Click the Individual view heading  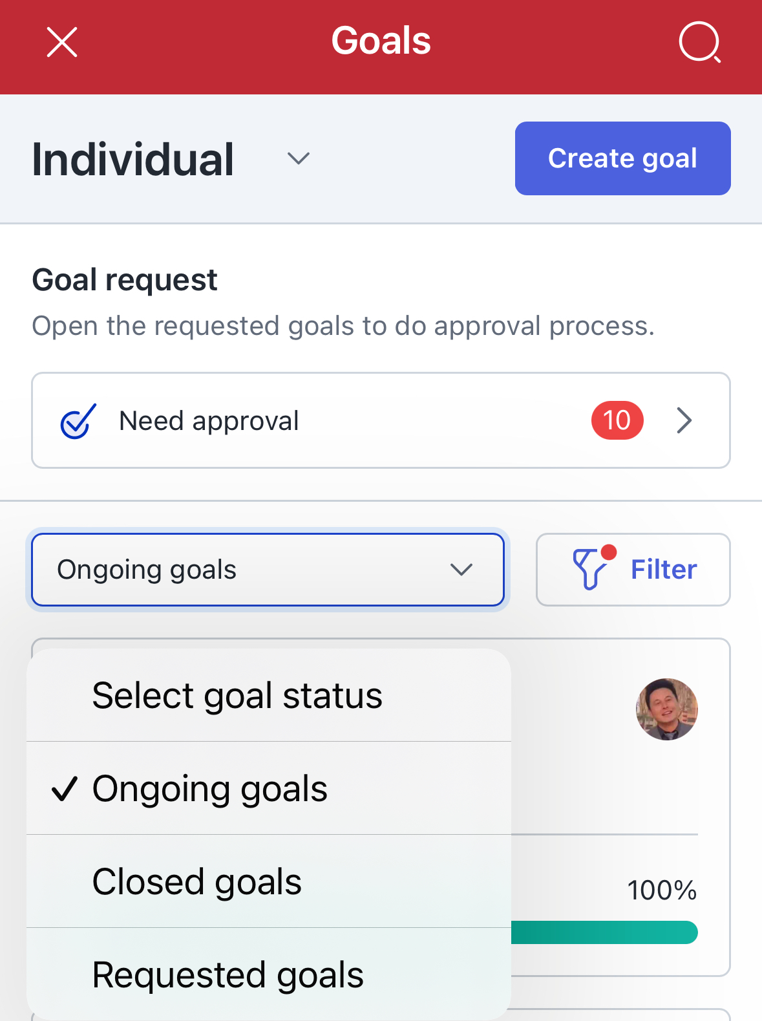point(133,159)
